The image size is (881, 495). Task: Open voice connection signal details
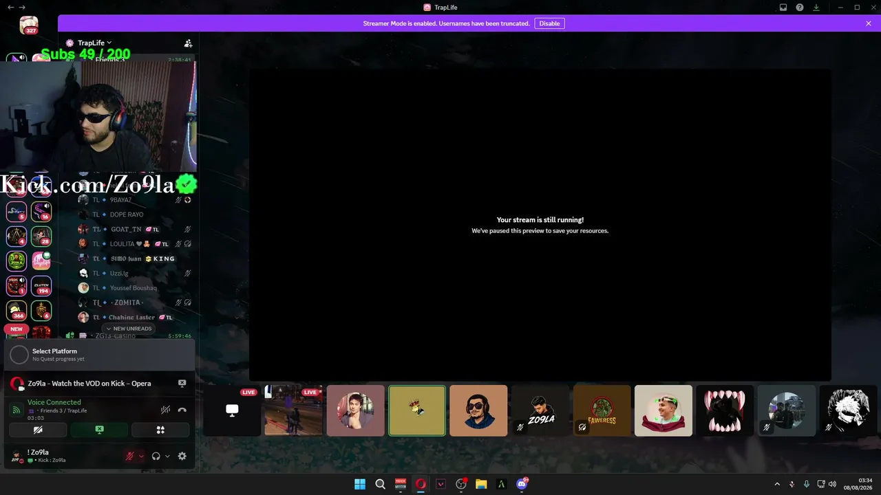(16, 410)
